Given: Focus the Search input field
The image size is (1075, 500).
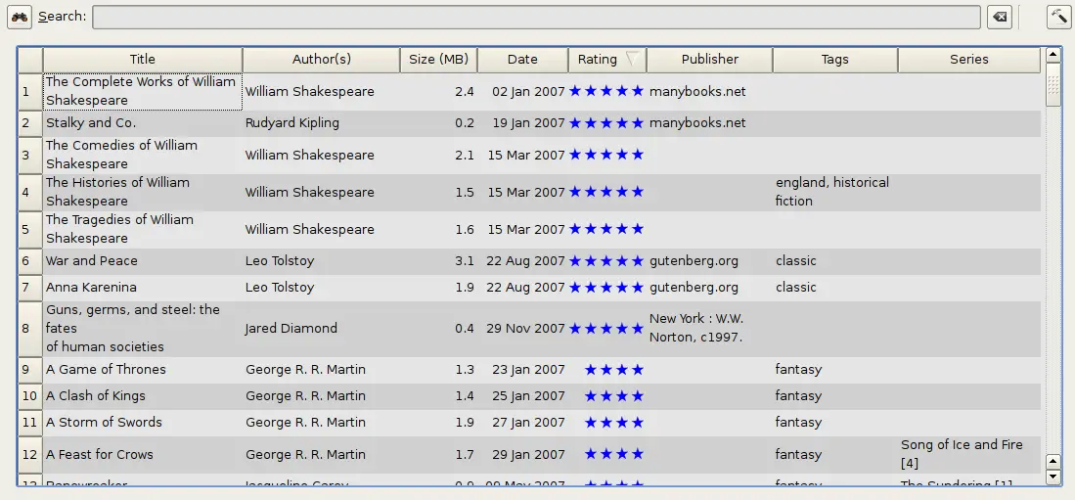Looking at the screenshot, I should click(x=536, y=18).
